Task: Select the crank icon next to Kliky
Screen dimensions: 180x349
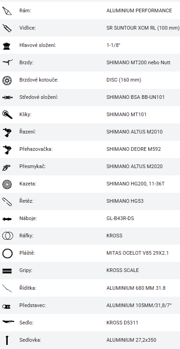Action: (x=7, y=114)
